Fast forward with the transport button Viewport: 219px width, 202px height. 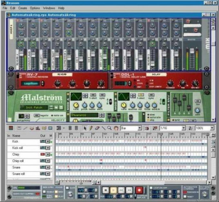click(x=129, y=190)
